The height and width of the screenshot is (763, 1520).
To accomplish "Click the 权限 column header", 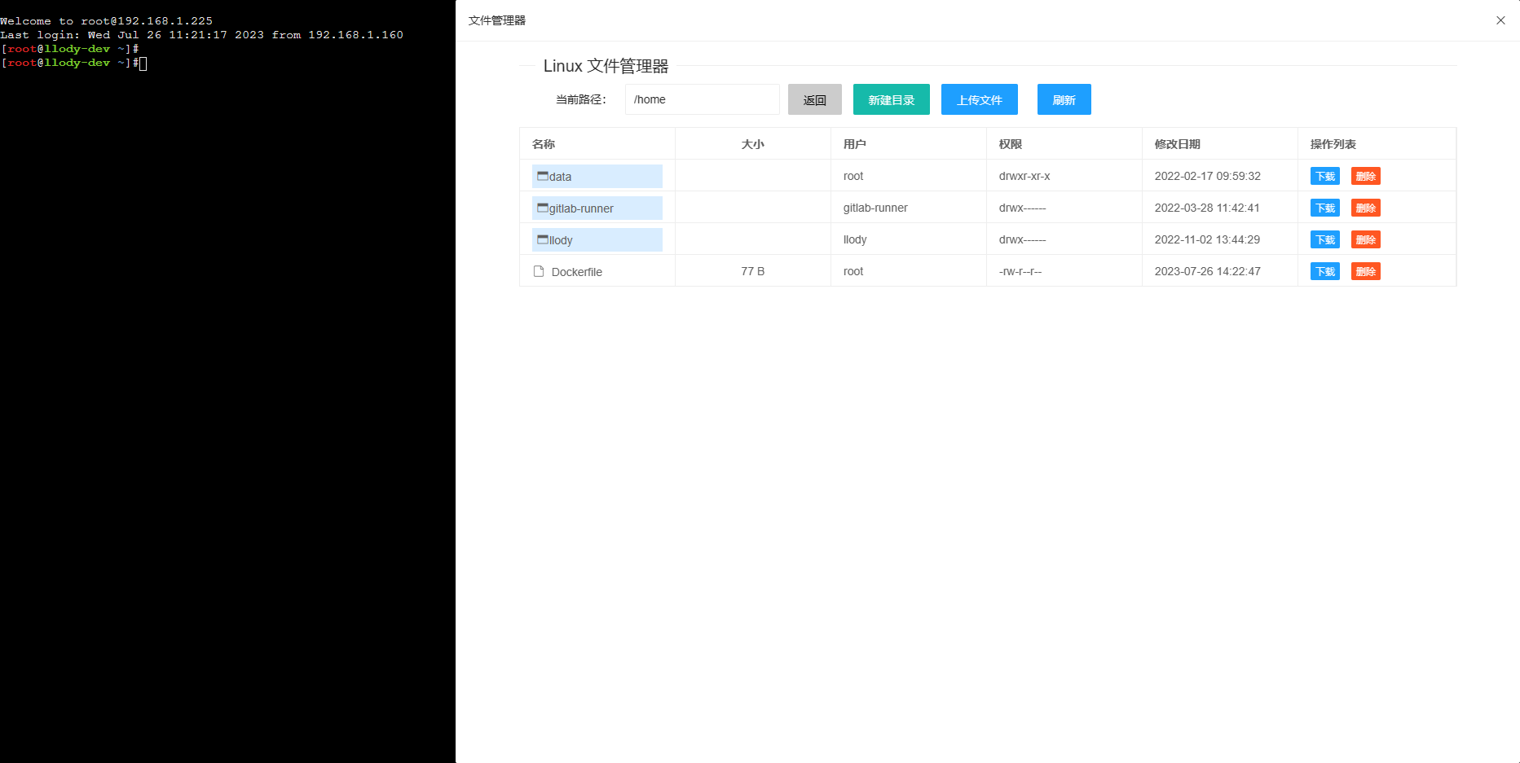I will (x=1010, y=143).
